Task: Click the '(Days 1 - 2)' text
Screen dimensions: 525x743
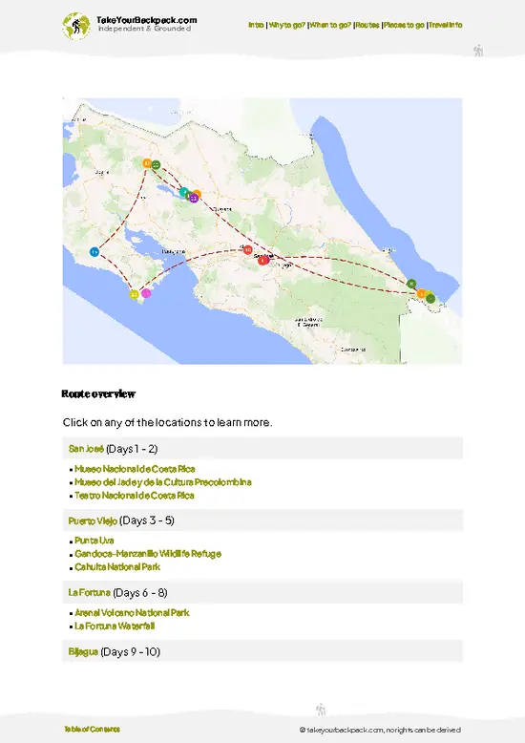Action: pos(132,448)
